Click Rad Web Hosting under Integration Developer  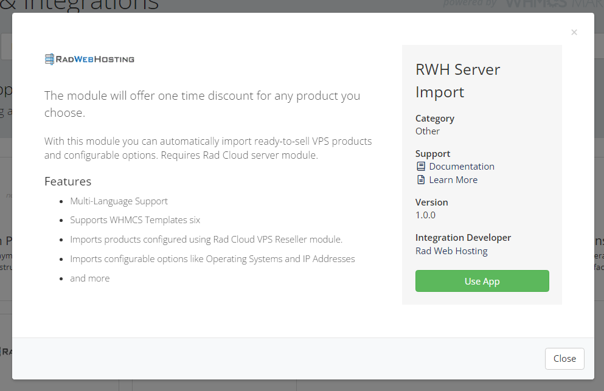point(451,251)
